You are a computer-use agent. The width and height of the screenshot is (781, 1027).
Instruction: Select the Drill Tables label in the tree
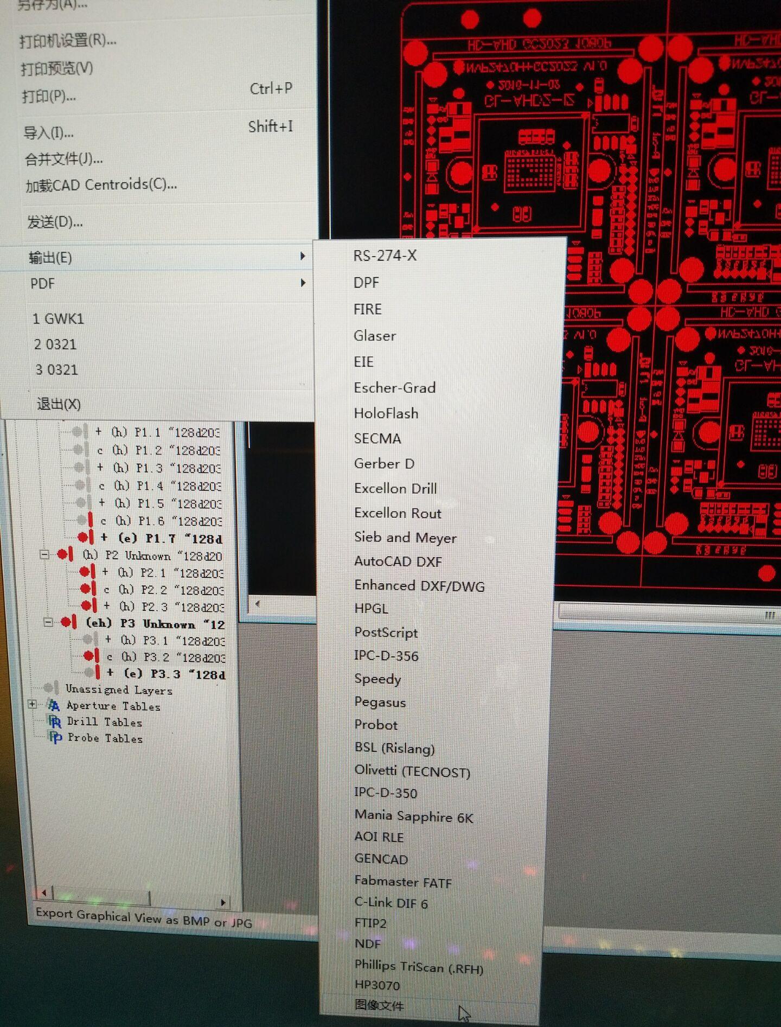(x=105, y=722)
